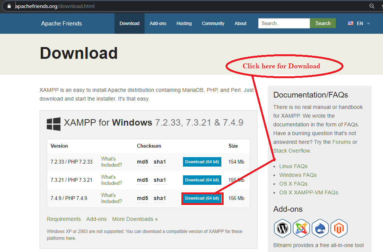This screenshot has width=383, height=252.
Task: Select the 7.3.21 / PHP 7.3.21 version cell
Action: click(72, 180)
